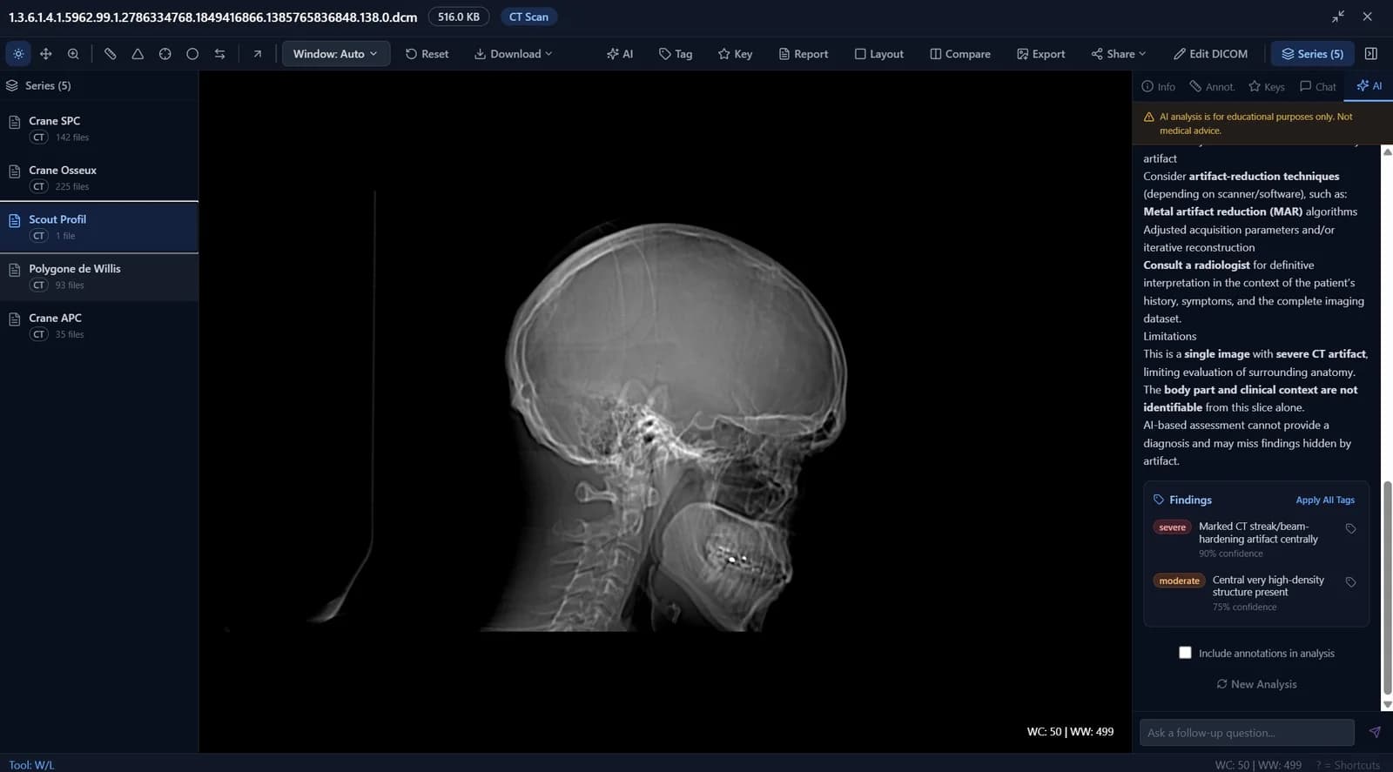
Task: Open the Crane SPC series
Action: [x=99, y=128]
